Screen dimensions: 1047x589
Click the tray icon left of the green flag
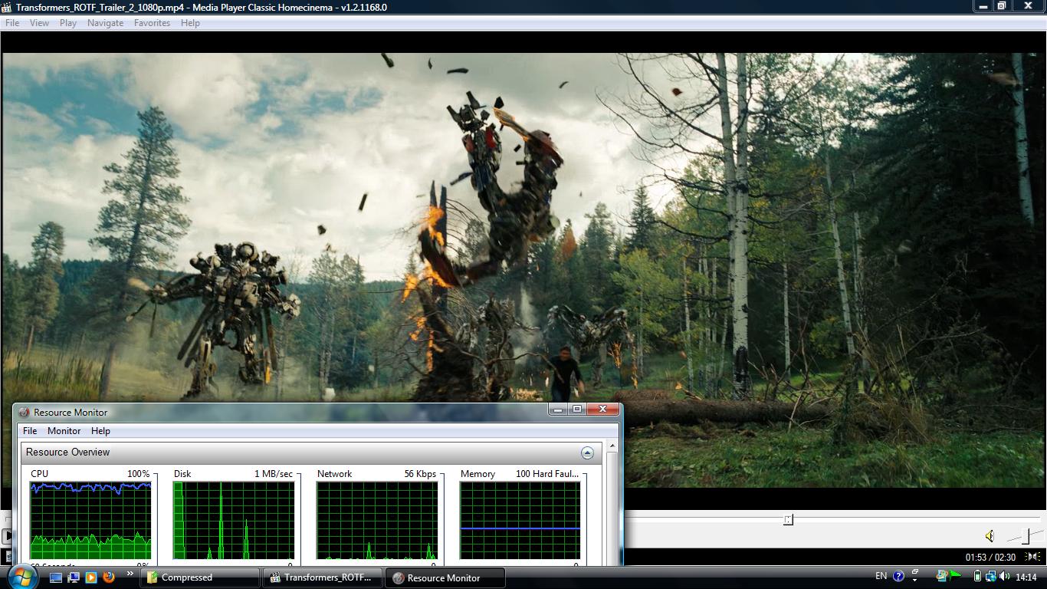pos(943,576)
